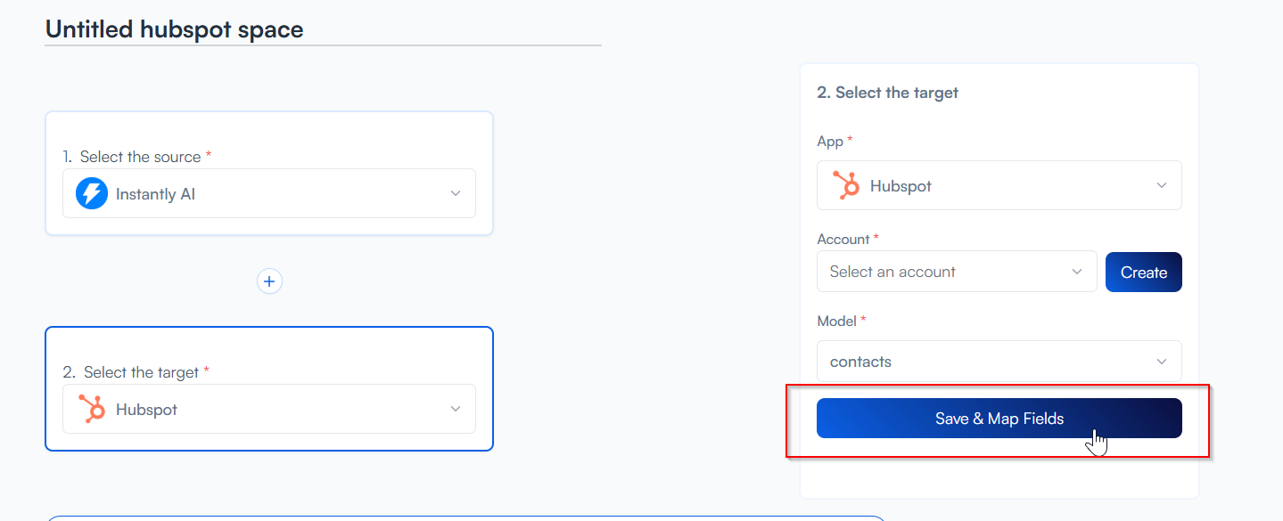Click the Instantly AI lightning bolt icon
The image size is (1283, 521).
pyautogui.click(x=92, y=193)
